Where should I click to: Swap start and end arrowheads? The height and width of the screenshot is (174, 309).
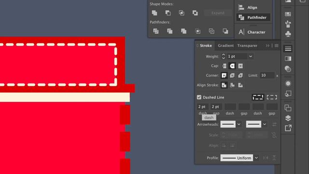pos(274,124)
